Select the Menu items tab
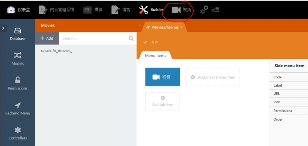Image resolution: width=308 pixels, height=146 pixels. (x=156, y=55)
